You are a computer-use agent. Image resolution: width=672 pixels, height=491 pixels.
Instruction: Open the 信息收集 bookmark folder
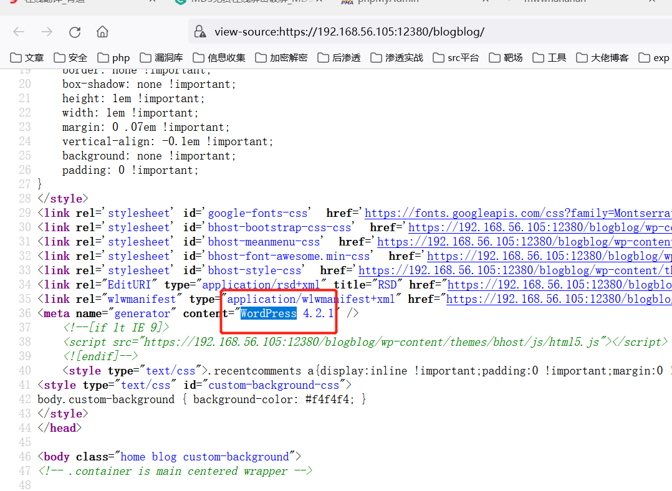pyautogui.click(x=219, y=57)
